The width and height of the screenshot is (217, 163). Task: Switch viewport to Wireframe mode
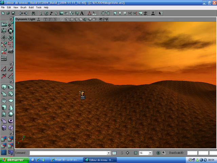click(62, 19)
